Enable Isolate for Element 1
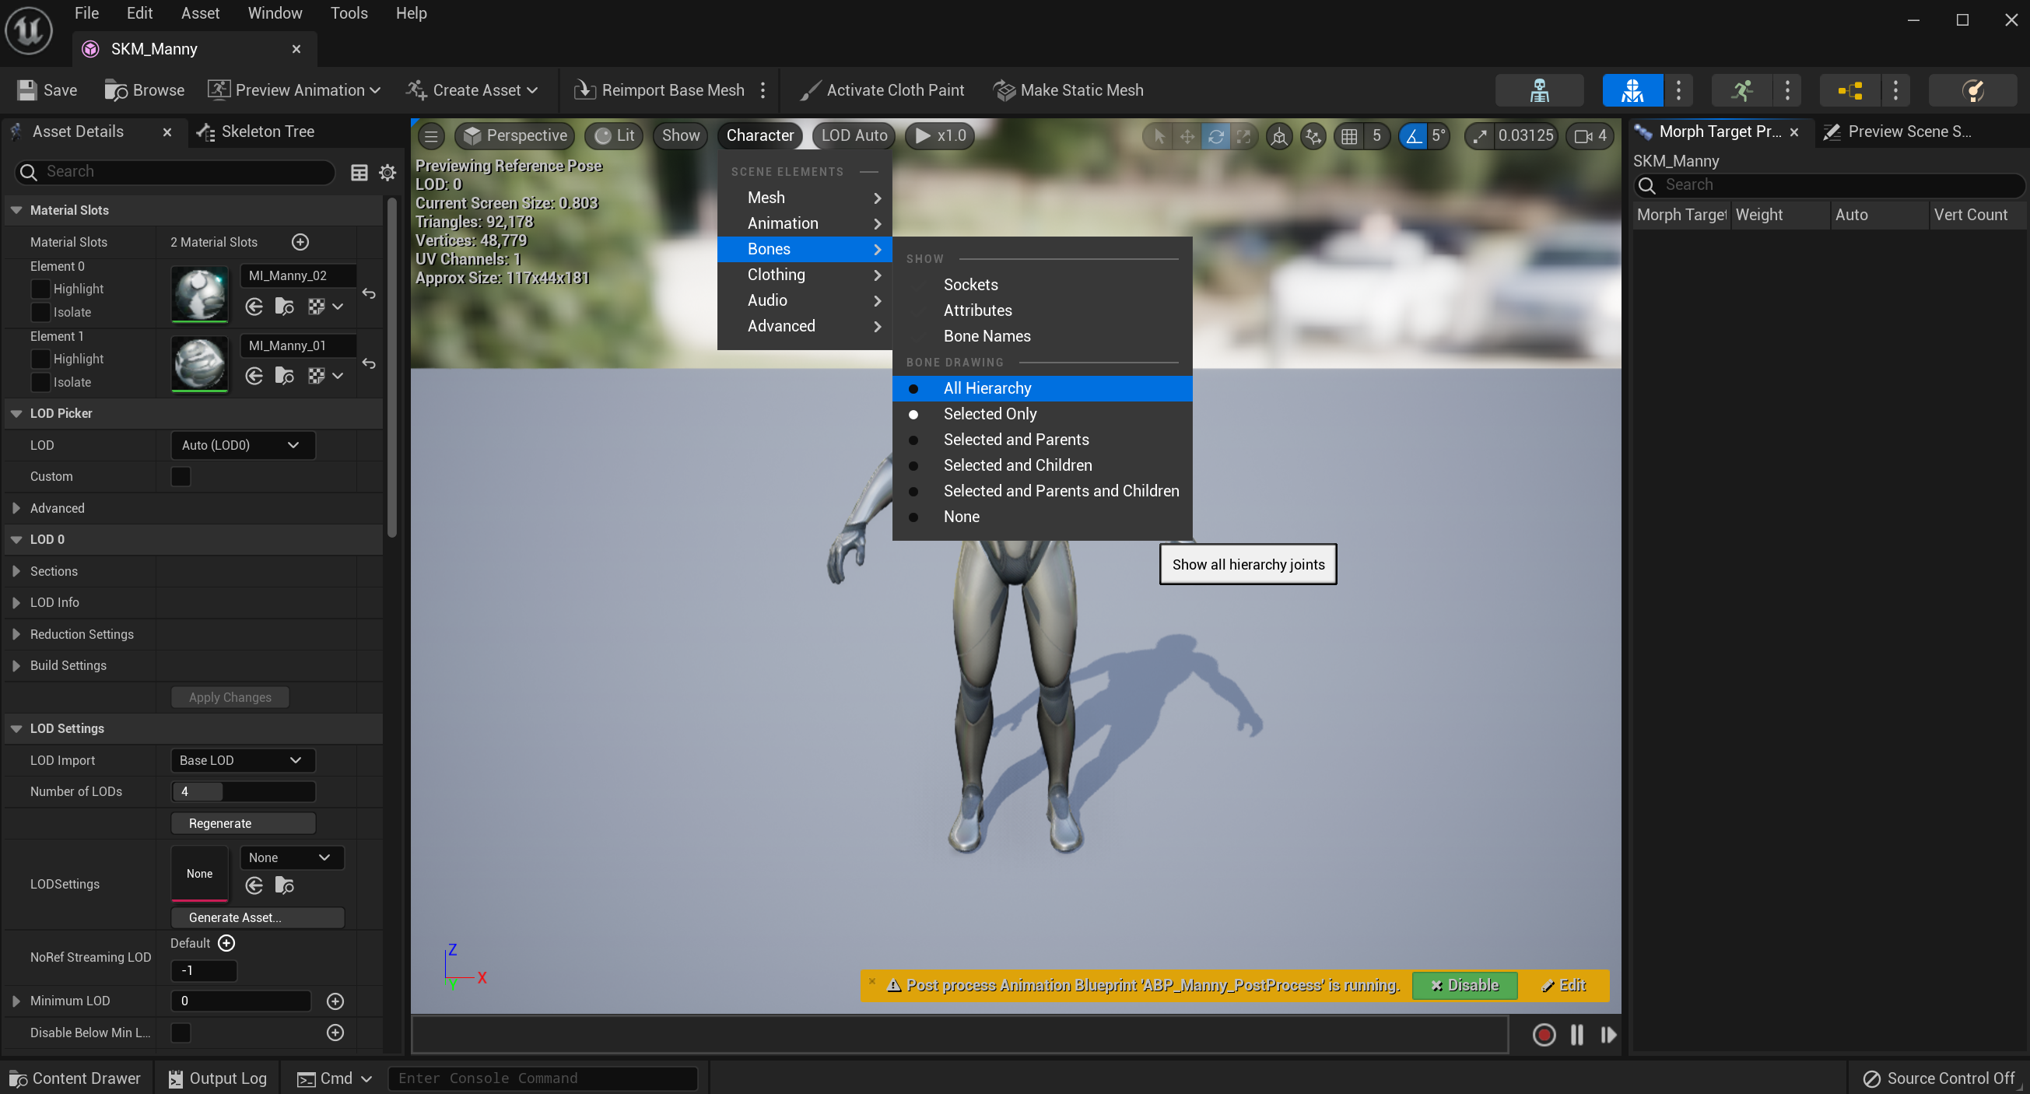This screenshot has height=1094, width=2030. click(40, 382)
